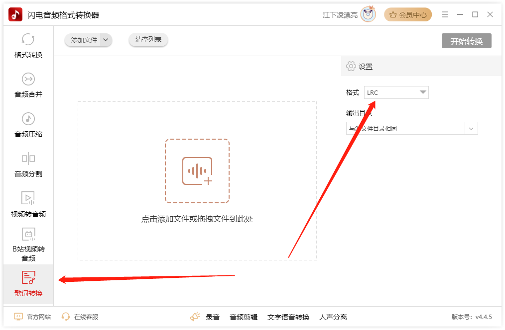The height and width of the screenshot is (330, 505).
Task: Launch the 录音 recording tool
Action: (x=205, y=317)
